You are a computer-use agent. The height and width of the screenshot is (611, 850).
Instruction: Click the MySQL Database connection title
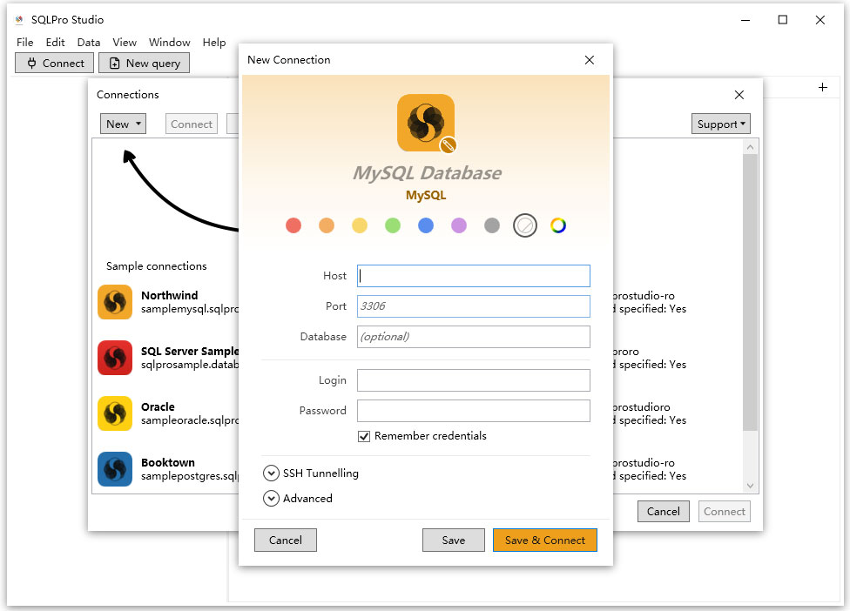[427, 173]
